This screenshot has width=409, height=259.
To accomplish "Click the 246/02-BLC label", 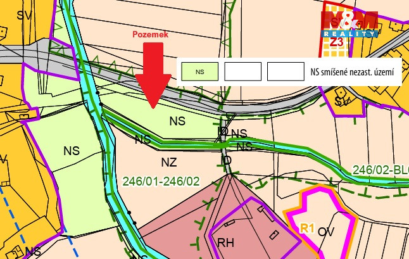I will click(x=381, y=170).
